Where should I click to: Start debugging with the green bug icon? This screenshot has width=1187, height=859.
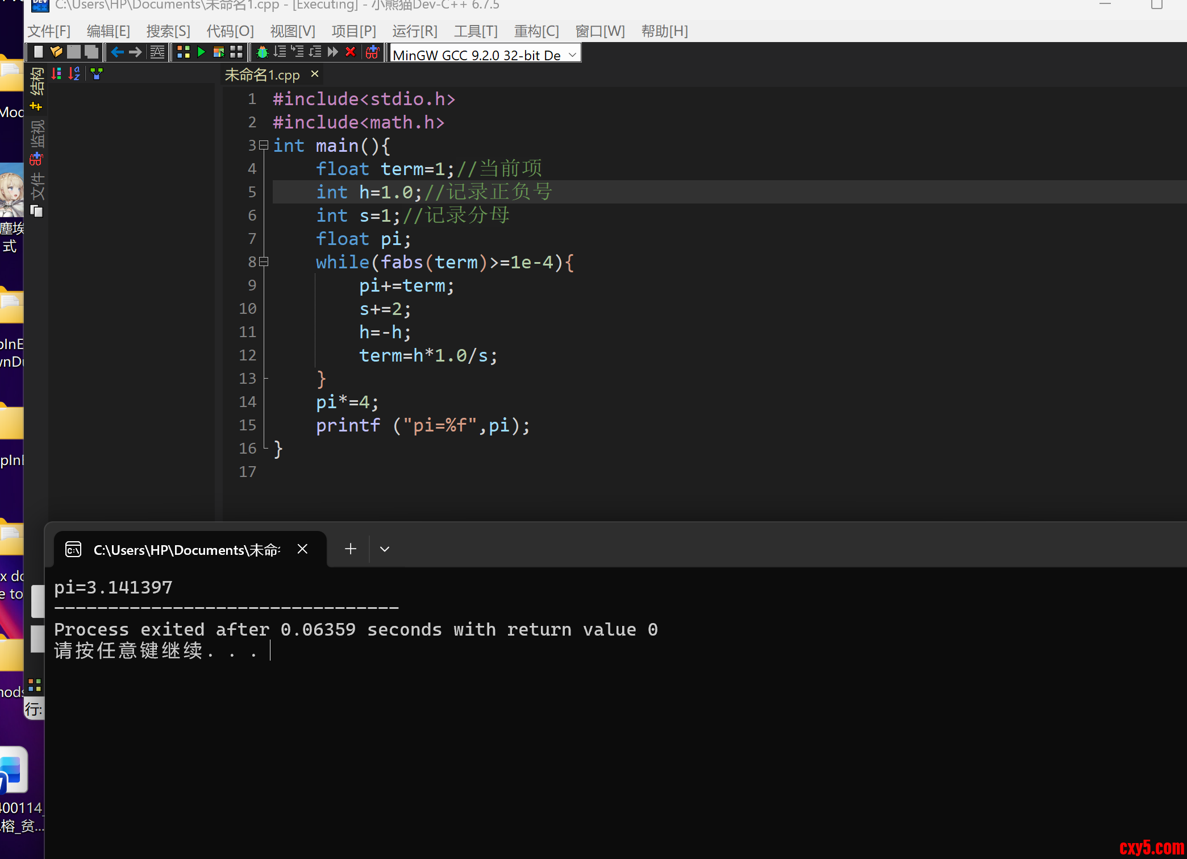[262, 52]
